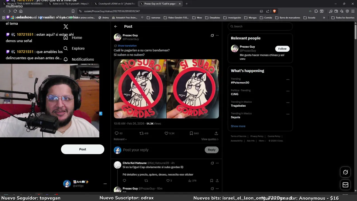Viewport: 357px width, 201px height.
Task: Bookmark the post with 840 bookmarks
Action: (x=191, y=133)
